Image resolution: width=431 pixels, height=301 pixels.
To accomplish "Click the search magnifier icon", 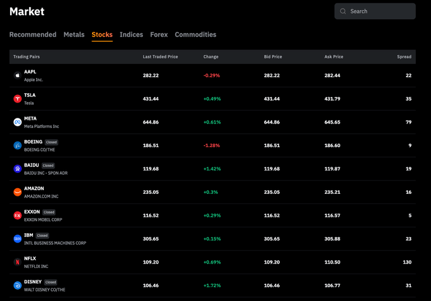I will tap(343, 11).
